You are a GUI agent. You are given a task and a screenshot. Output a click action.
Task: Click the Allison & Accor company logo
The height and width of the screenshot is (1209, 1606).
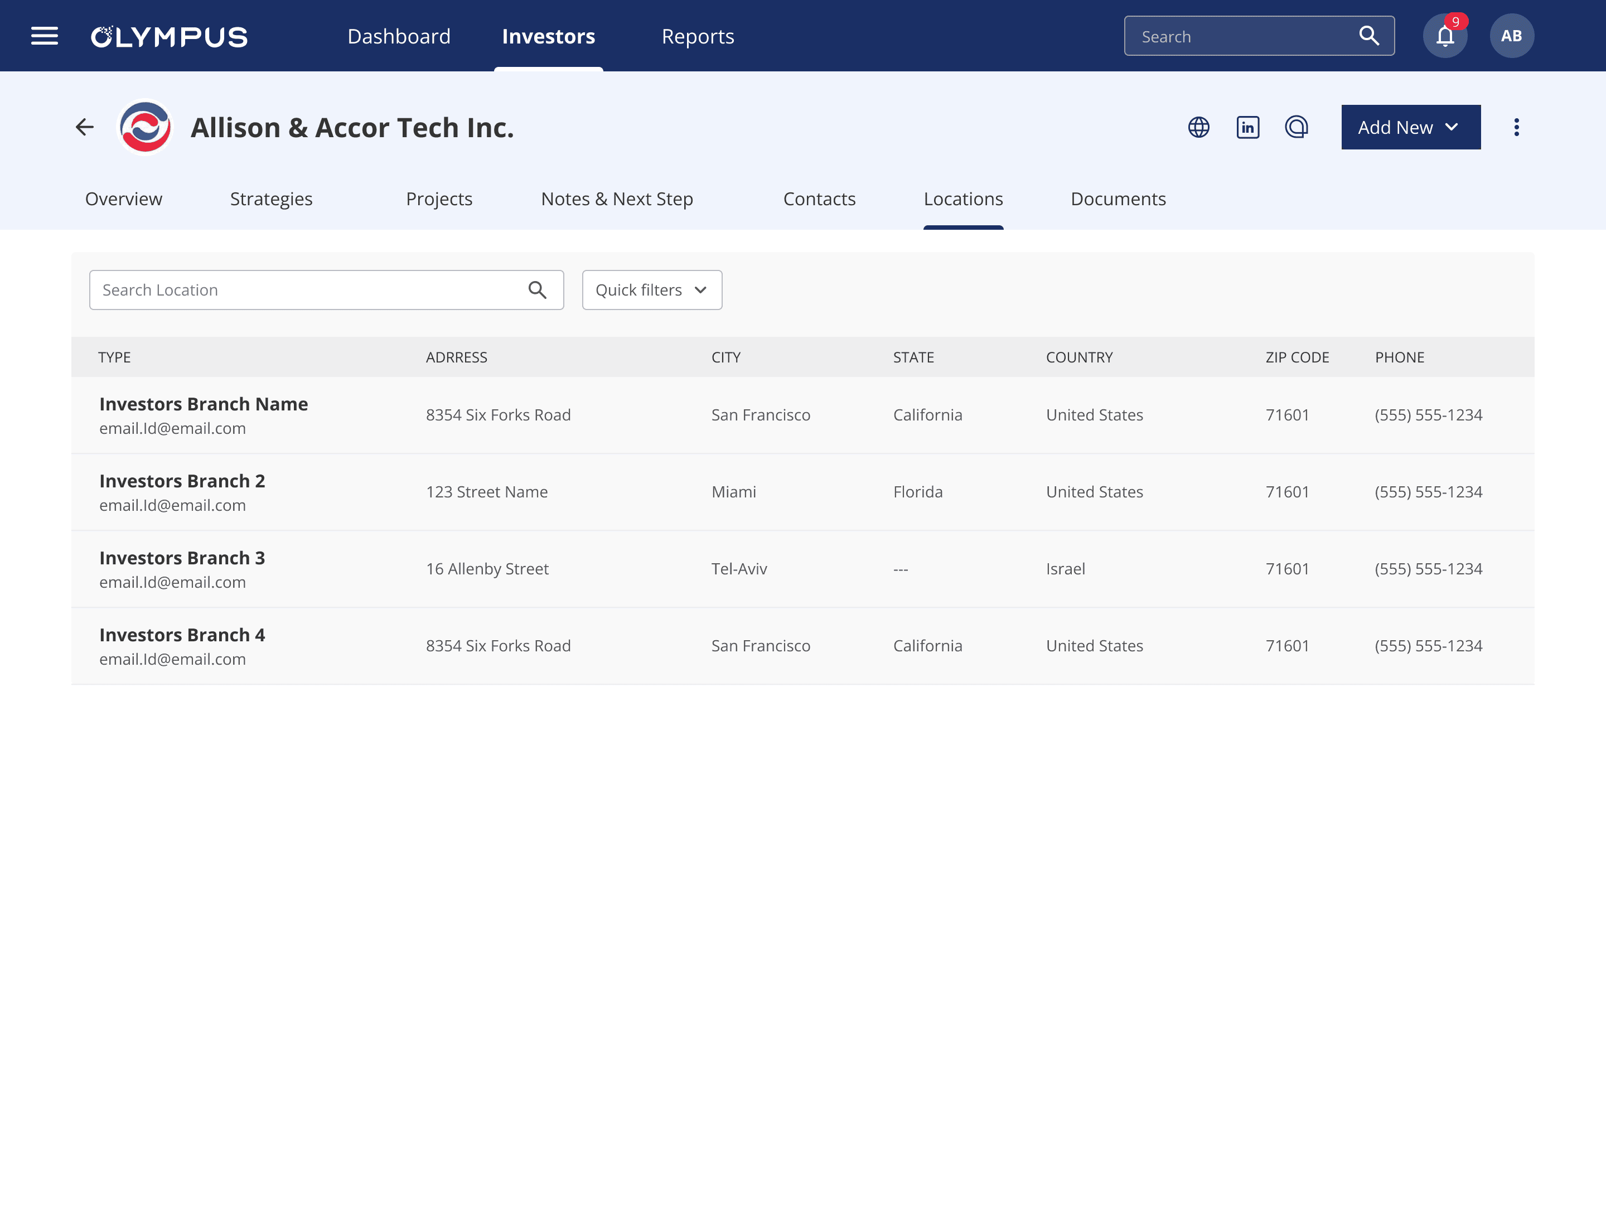click(x=145, y=128)
